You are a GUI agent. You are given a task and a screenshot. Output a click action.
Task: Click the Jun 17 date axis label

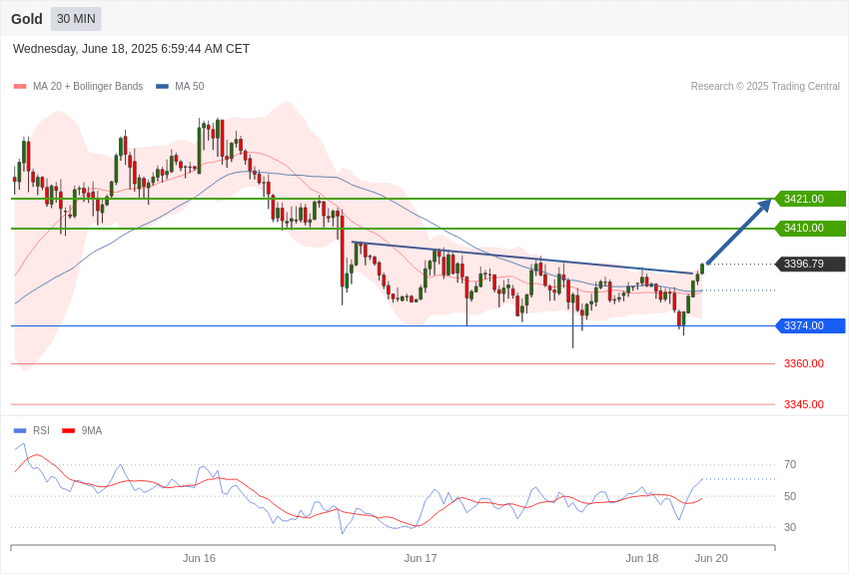(x=421, y=558)
